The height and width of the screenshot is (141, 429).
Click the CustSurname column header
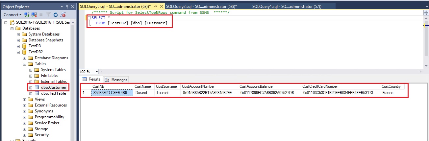[167, 86]
